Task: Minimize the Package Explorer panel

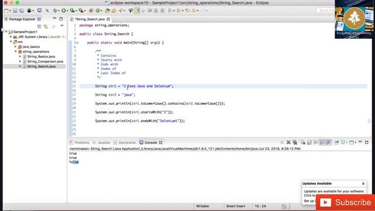Action: pyautogui.click(x=54, y=18)
